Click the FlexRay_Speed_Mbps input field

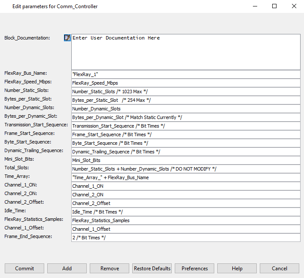pyautogui.click(x=185, y=83)
